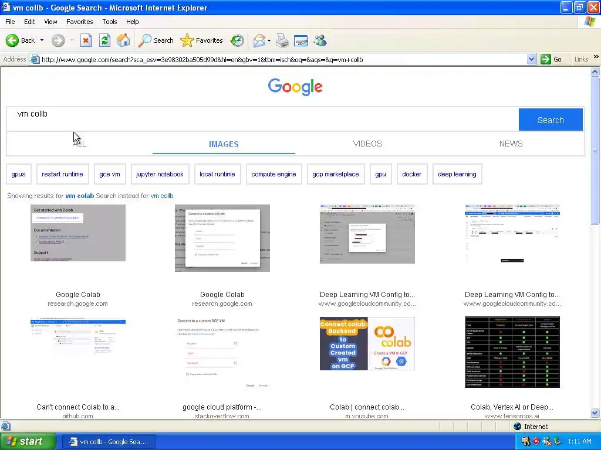Expand the Links toolbar chevron
This screenshot has height=450, width=601.
pos(596,57)
